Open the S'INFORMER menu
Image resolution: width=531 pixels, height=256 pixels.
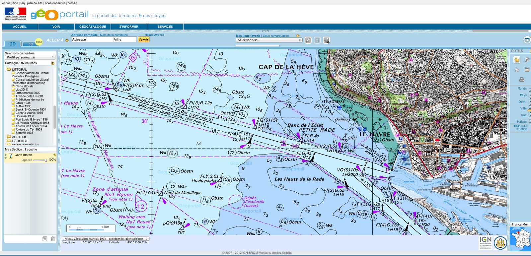point(129,27)
